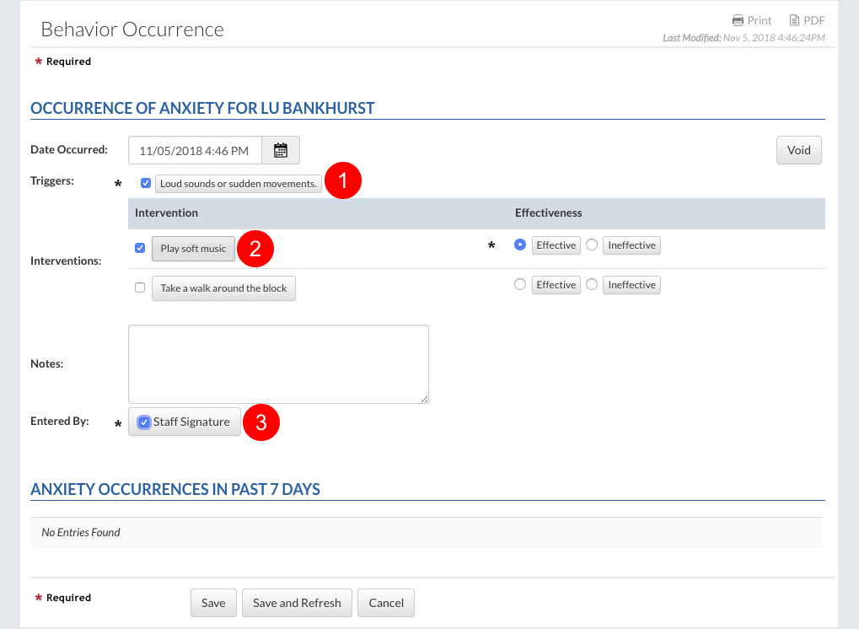Toggle the Staff Signature checkbox

(144, 422)
